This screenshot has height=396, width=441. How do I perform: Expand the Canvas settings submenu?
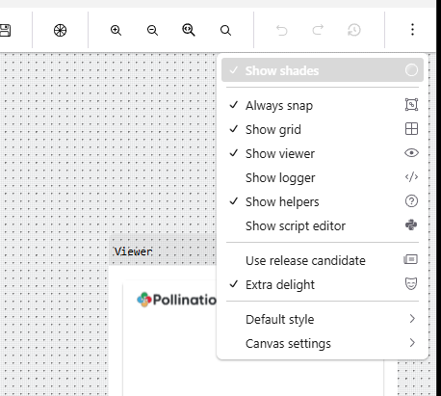click(x=323, y=343)
